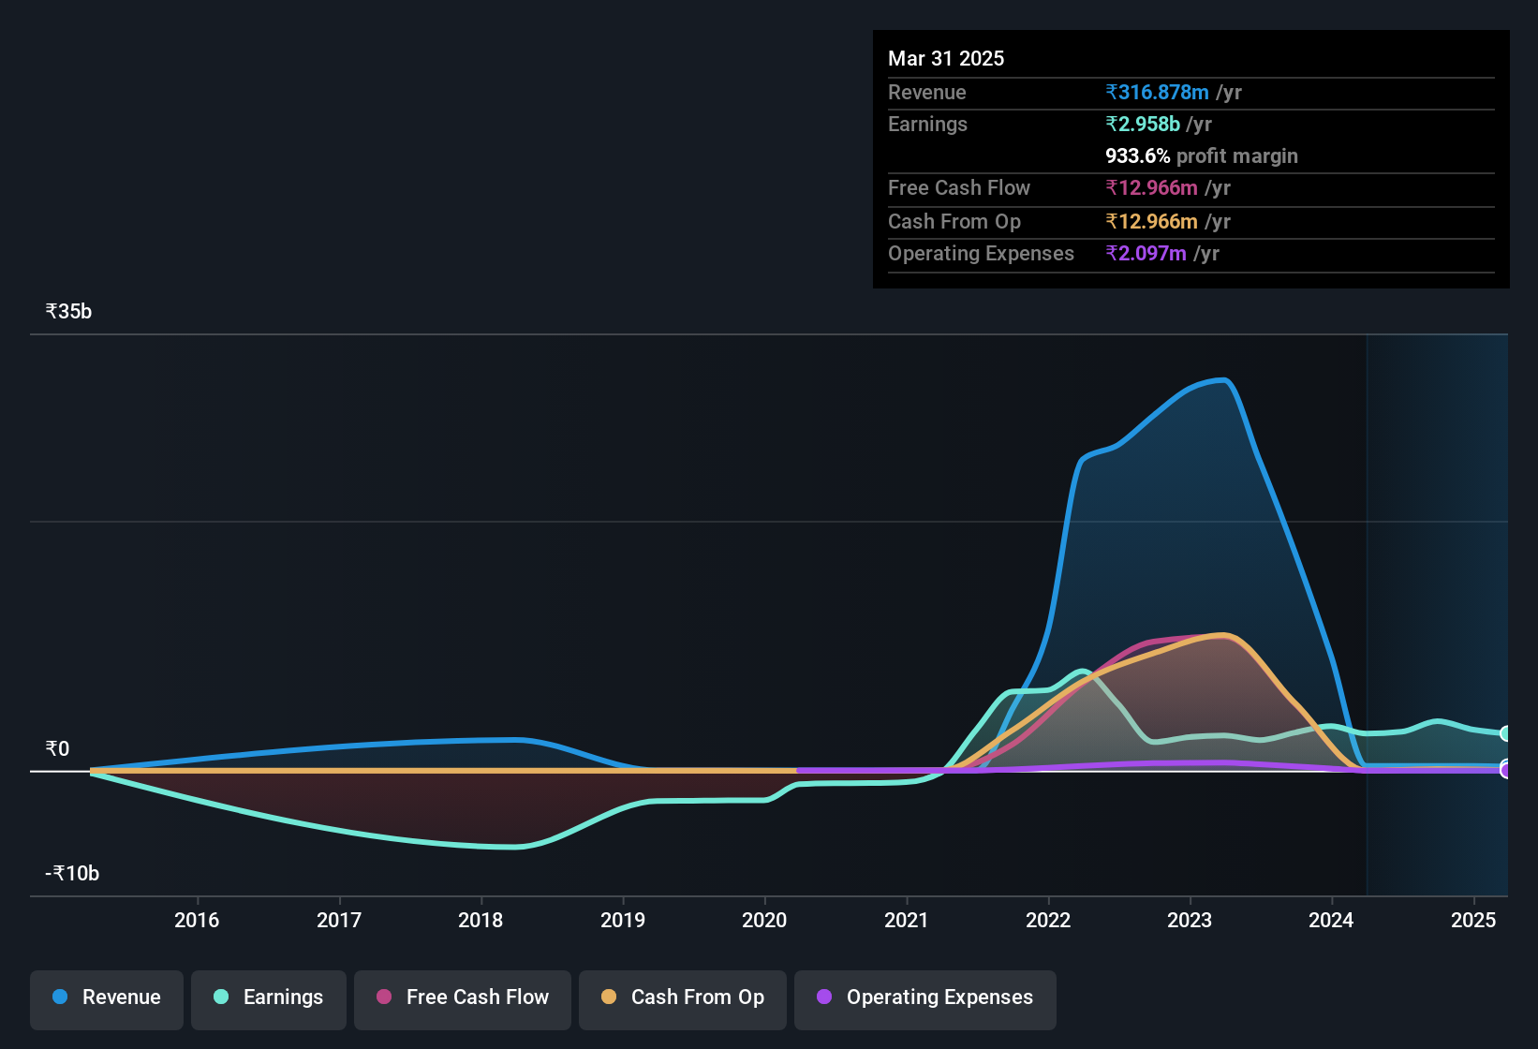Click the 2024 x-axis year label

(1331, 920)
